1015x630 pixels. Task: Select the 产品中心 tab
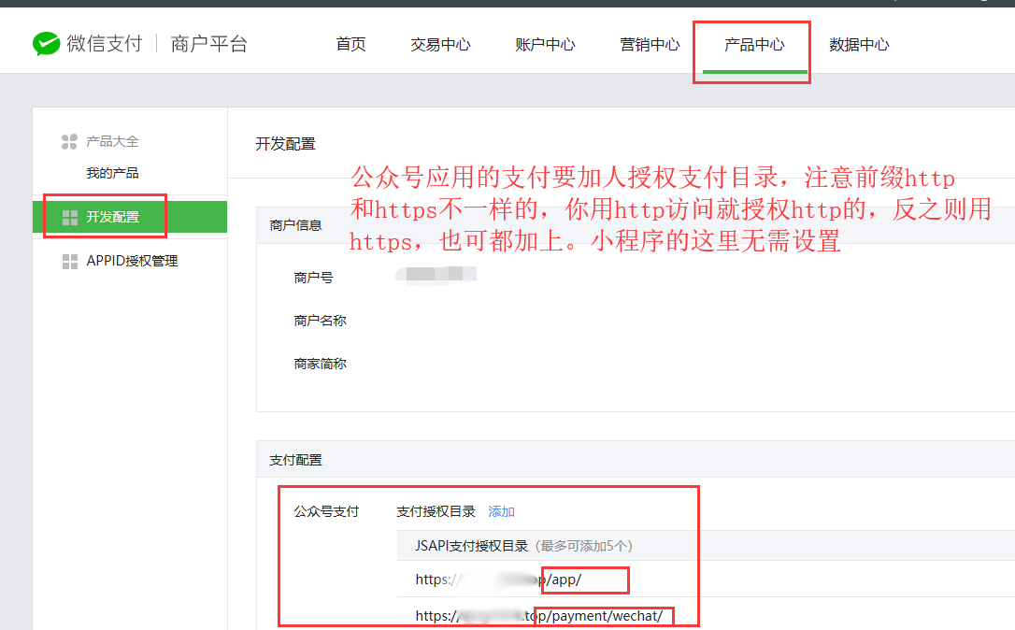tap(754, 45)
